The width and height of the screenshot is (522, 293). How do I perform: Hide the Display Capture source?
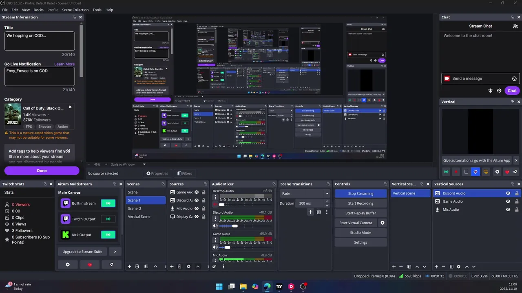pos(197,217)
